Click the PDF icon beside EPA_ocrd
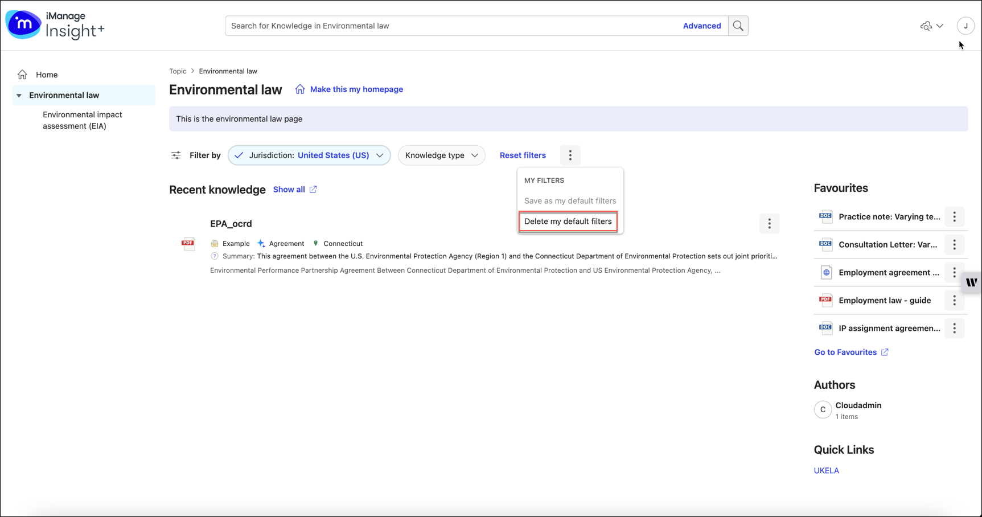The image size is (982, 517). click(188, 243)
